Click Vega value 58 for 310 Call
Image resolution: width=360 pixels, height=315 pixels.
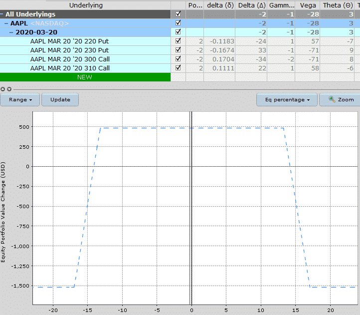tap(308, 68)
